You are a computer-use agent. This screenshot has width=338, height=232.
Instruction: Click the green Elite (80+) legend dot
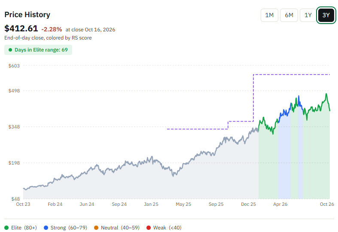pyautogui.click(x=6, y=228)
